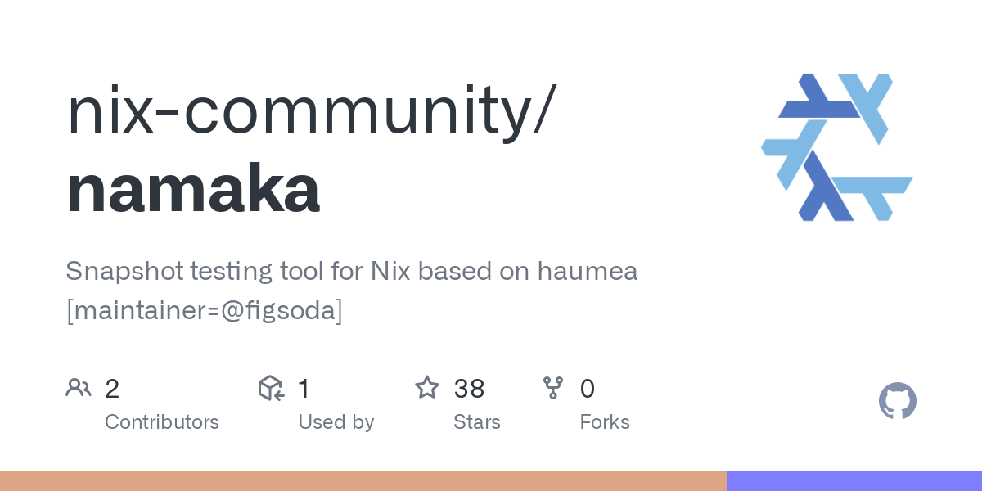Click the Used by package icon
Screen dimensions: 982x491
(x=271, y=388)
